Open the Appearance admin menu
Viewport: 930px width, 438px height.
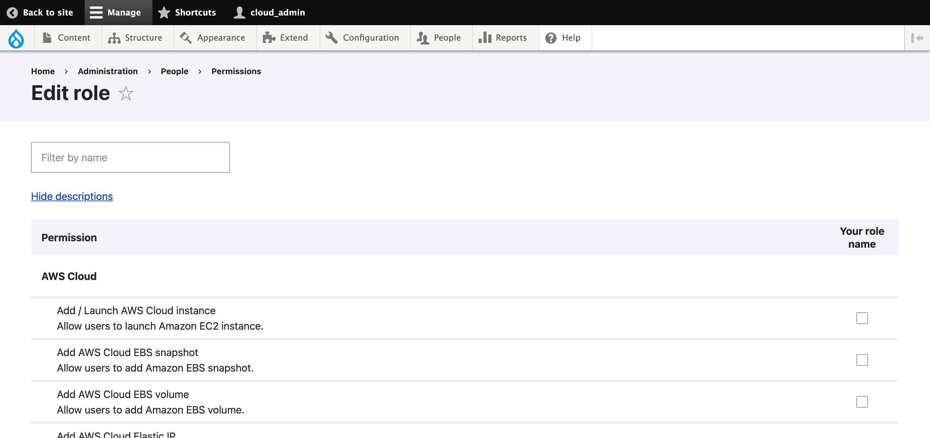tap(213, 38)
